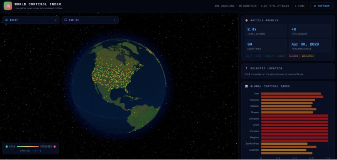337x160 pixels.
Task: Click the Cortisol 0 to 1 legend text
Action: click(31, 151)
